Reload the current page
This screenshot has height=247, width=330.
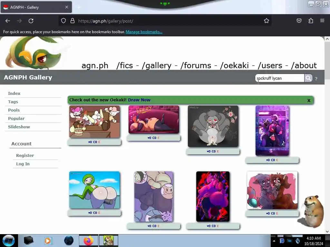click(31, 21)
